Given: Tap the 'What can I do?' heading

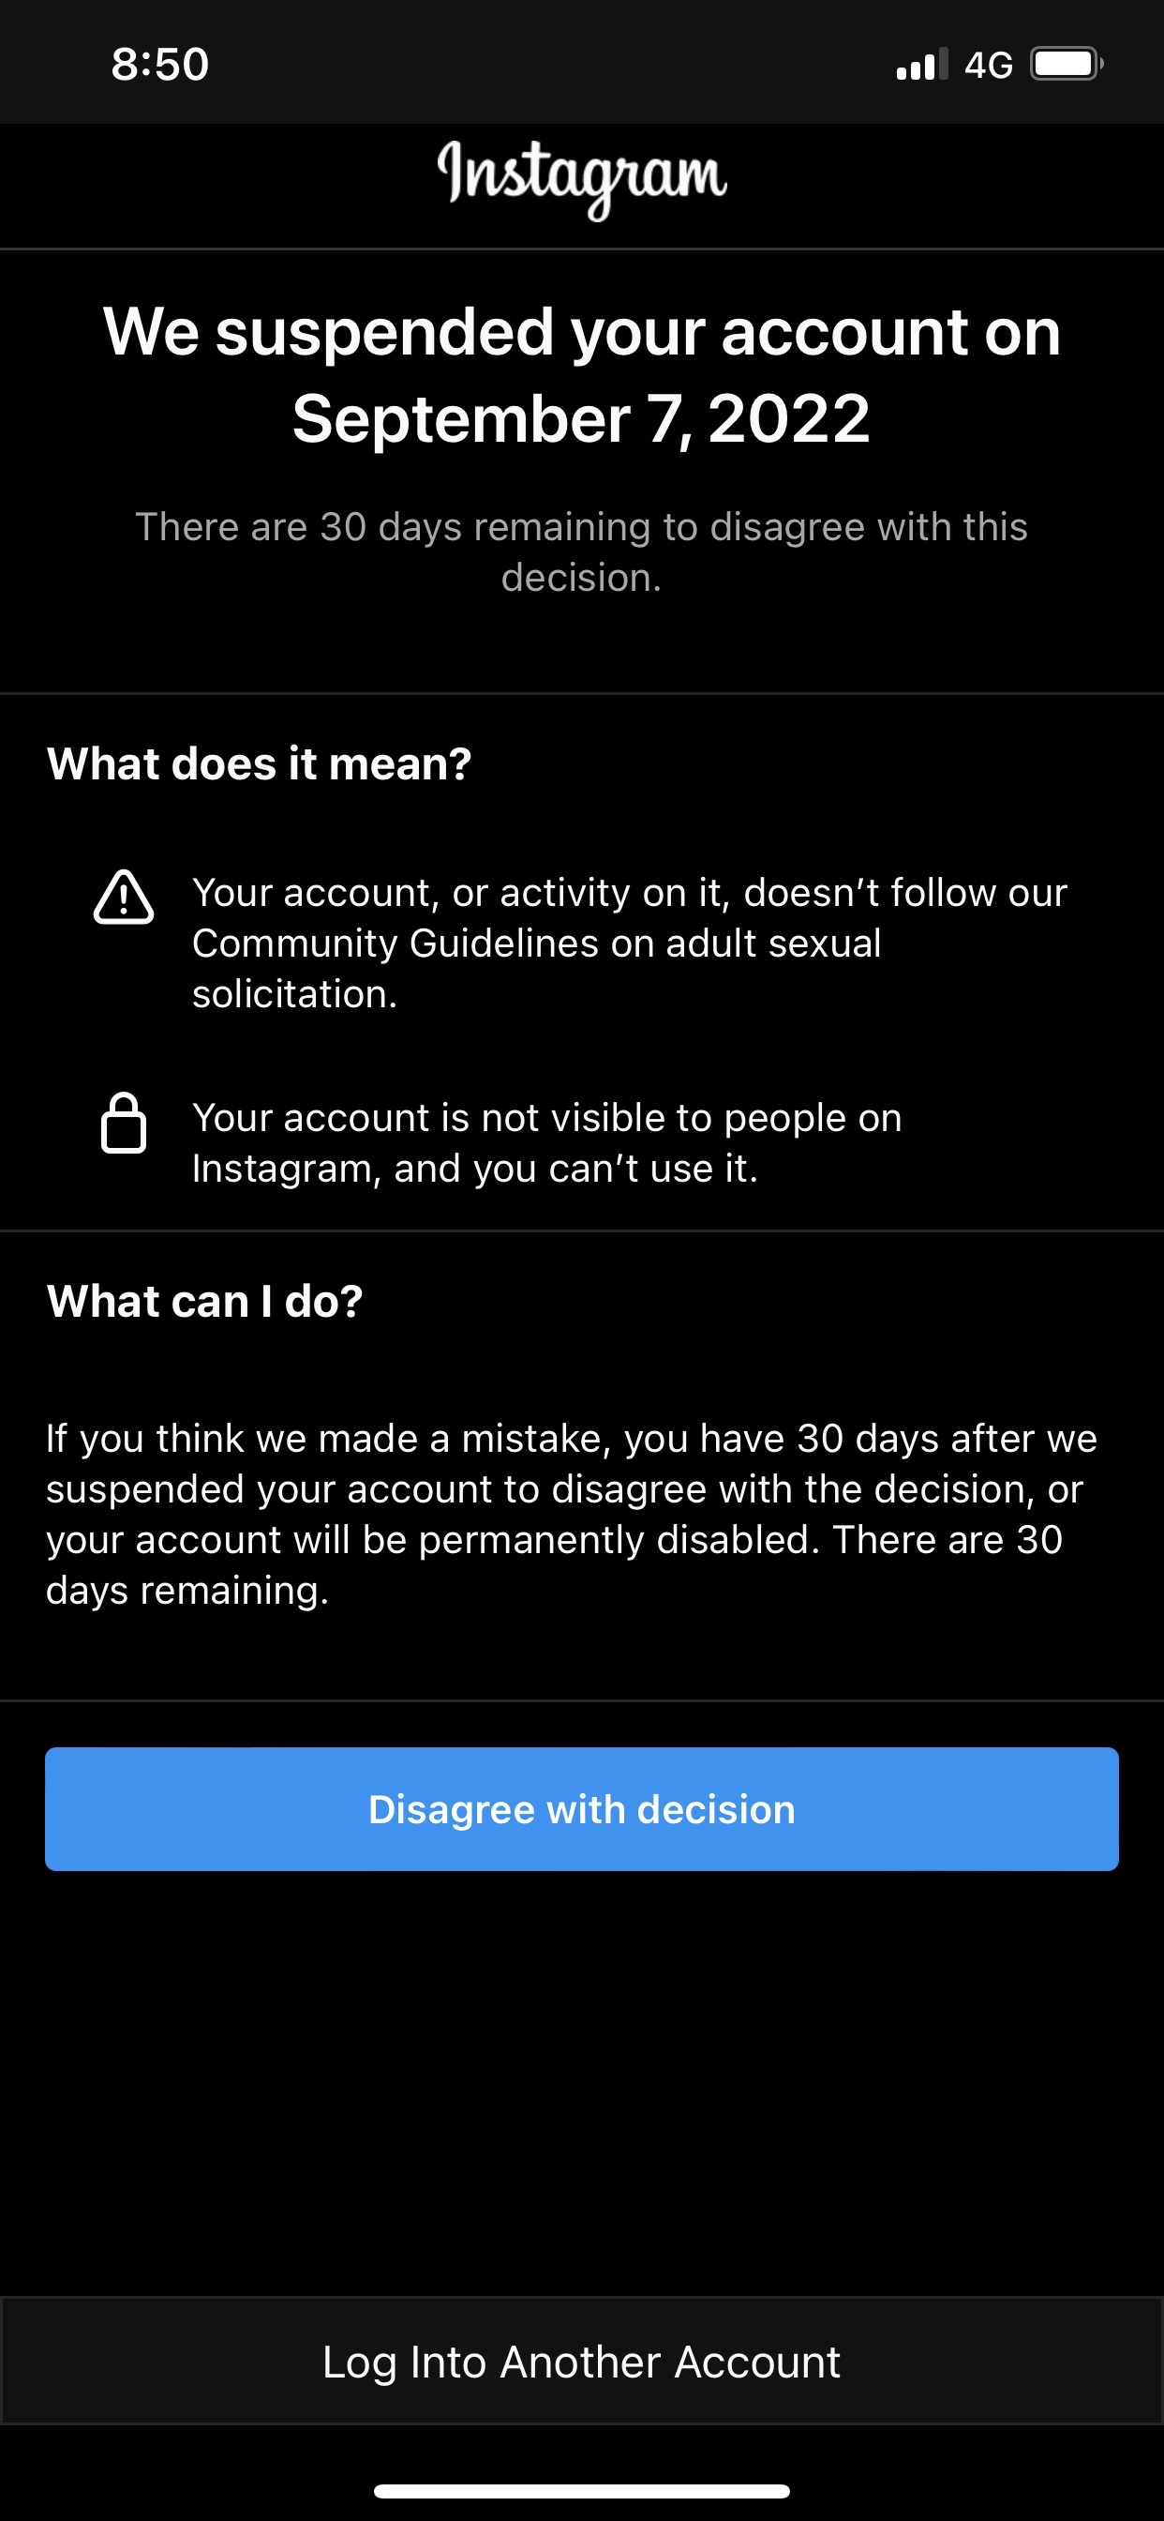Looking at the screenshot, I should [x=204, y=1302].
